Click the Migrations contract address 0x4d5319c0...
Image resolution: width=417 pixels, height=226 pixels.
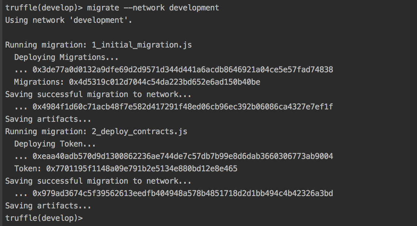click(x=164, y=82)
